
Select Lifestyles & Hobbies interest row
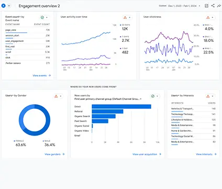coord(193,120)
